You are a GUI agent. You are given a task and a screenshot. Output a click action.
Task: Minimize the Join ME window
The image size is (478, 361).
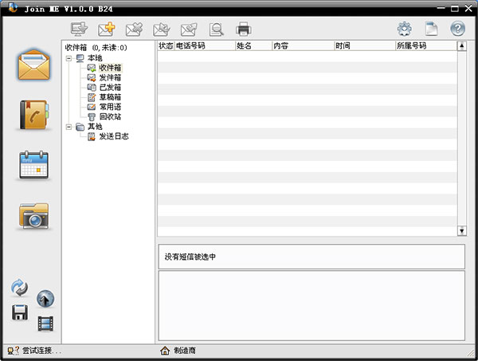pos(441,8)
